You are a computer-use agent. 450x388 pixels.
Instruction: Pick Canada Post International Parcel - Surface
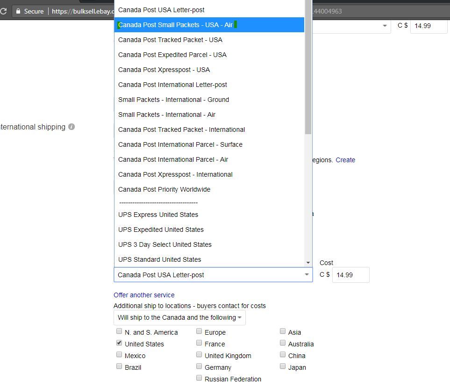tap(209, 144)
